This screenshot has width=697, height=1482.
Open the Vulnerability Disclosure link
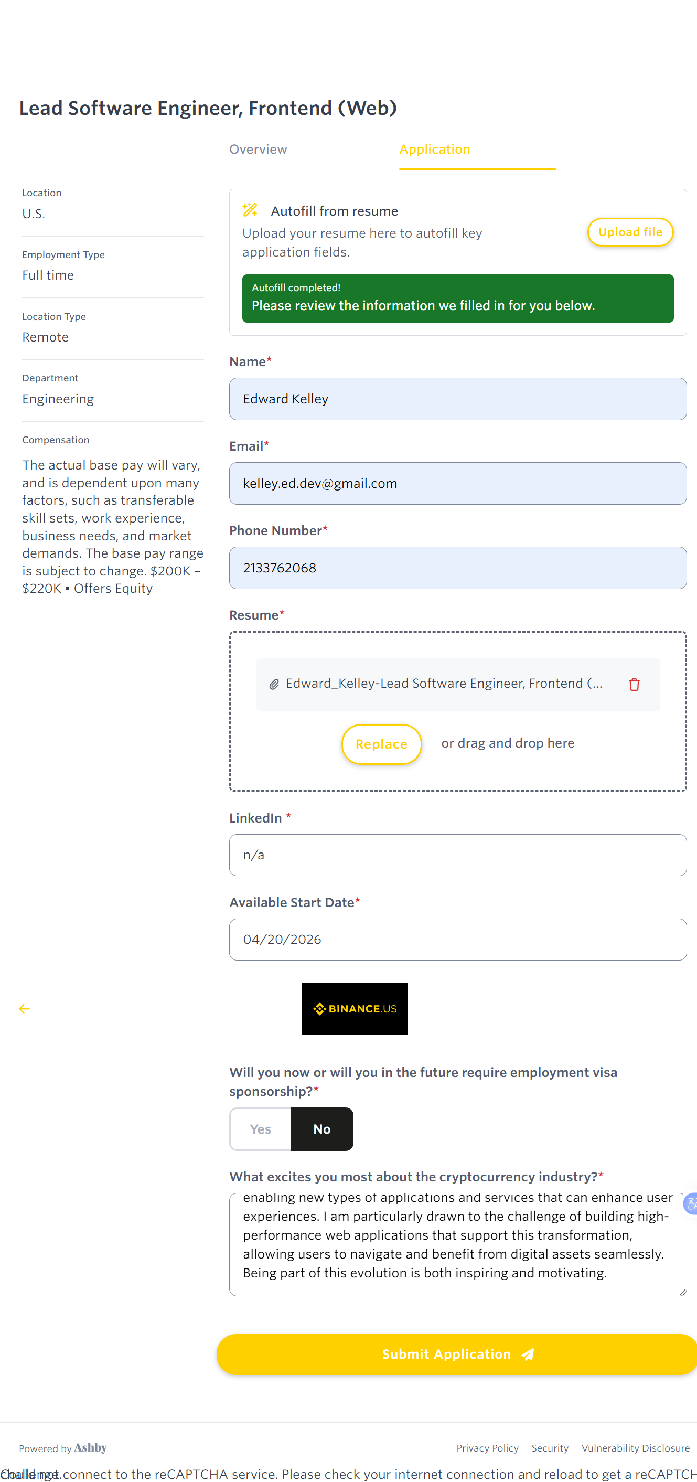tap(635, 1448)
